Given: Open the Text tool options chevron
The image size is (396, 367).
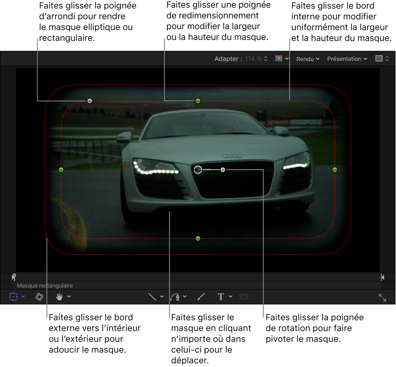Looking at the screenshot, I should coord(231,297).
